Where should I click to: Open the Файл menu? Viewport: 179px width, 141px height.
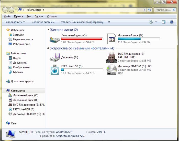pos(7,16)
